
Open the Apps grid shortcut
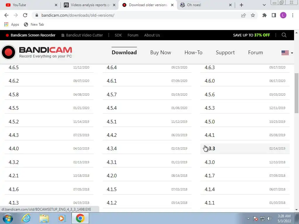[x=11, y=24]
